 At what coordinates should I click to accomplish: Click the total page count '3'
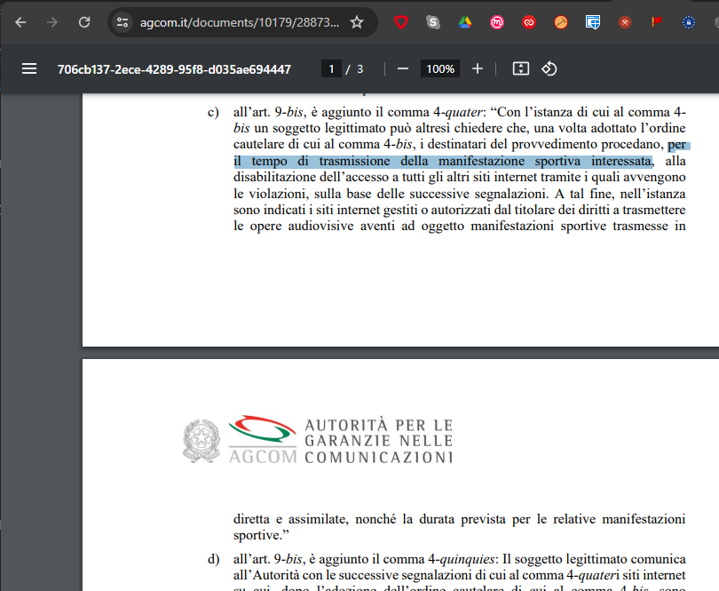point(360,69)
